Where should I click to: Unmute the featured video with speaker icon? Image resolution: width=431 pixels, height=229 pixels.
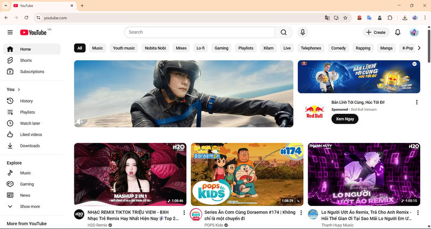(80, 121)
